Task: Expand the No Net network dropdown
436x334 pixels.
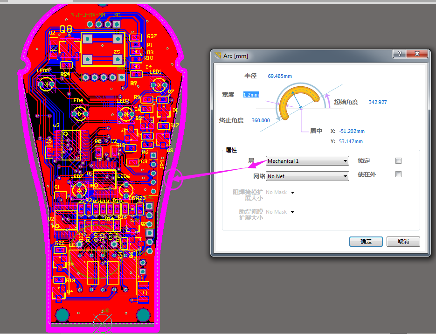Action: tap(307, 176)
